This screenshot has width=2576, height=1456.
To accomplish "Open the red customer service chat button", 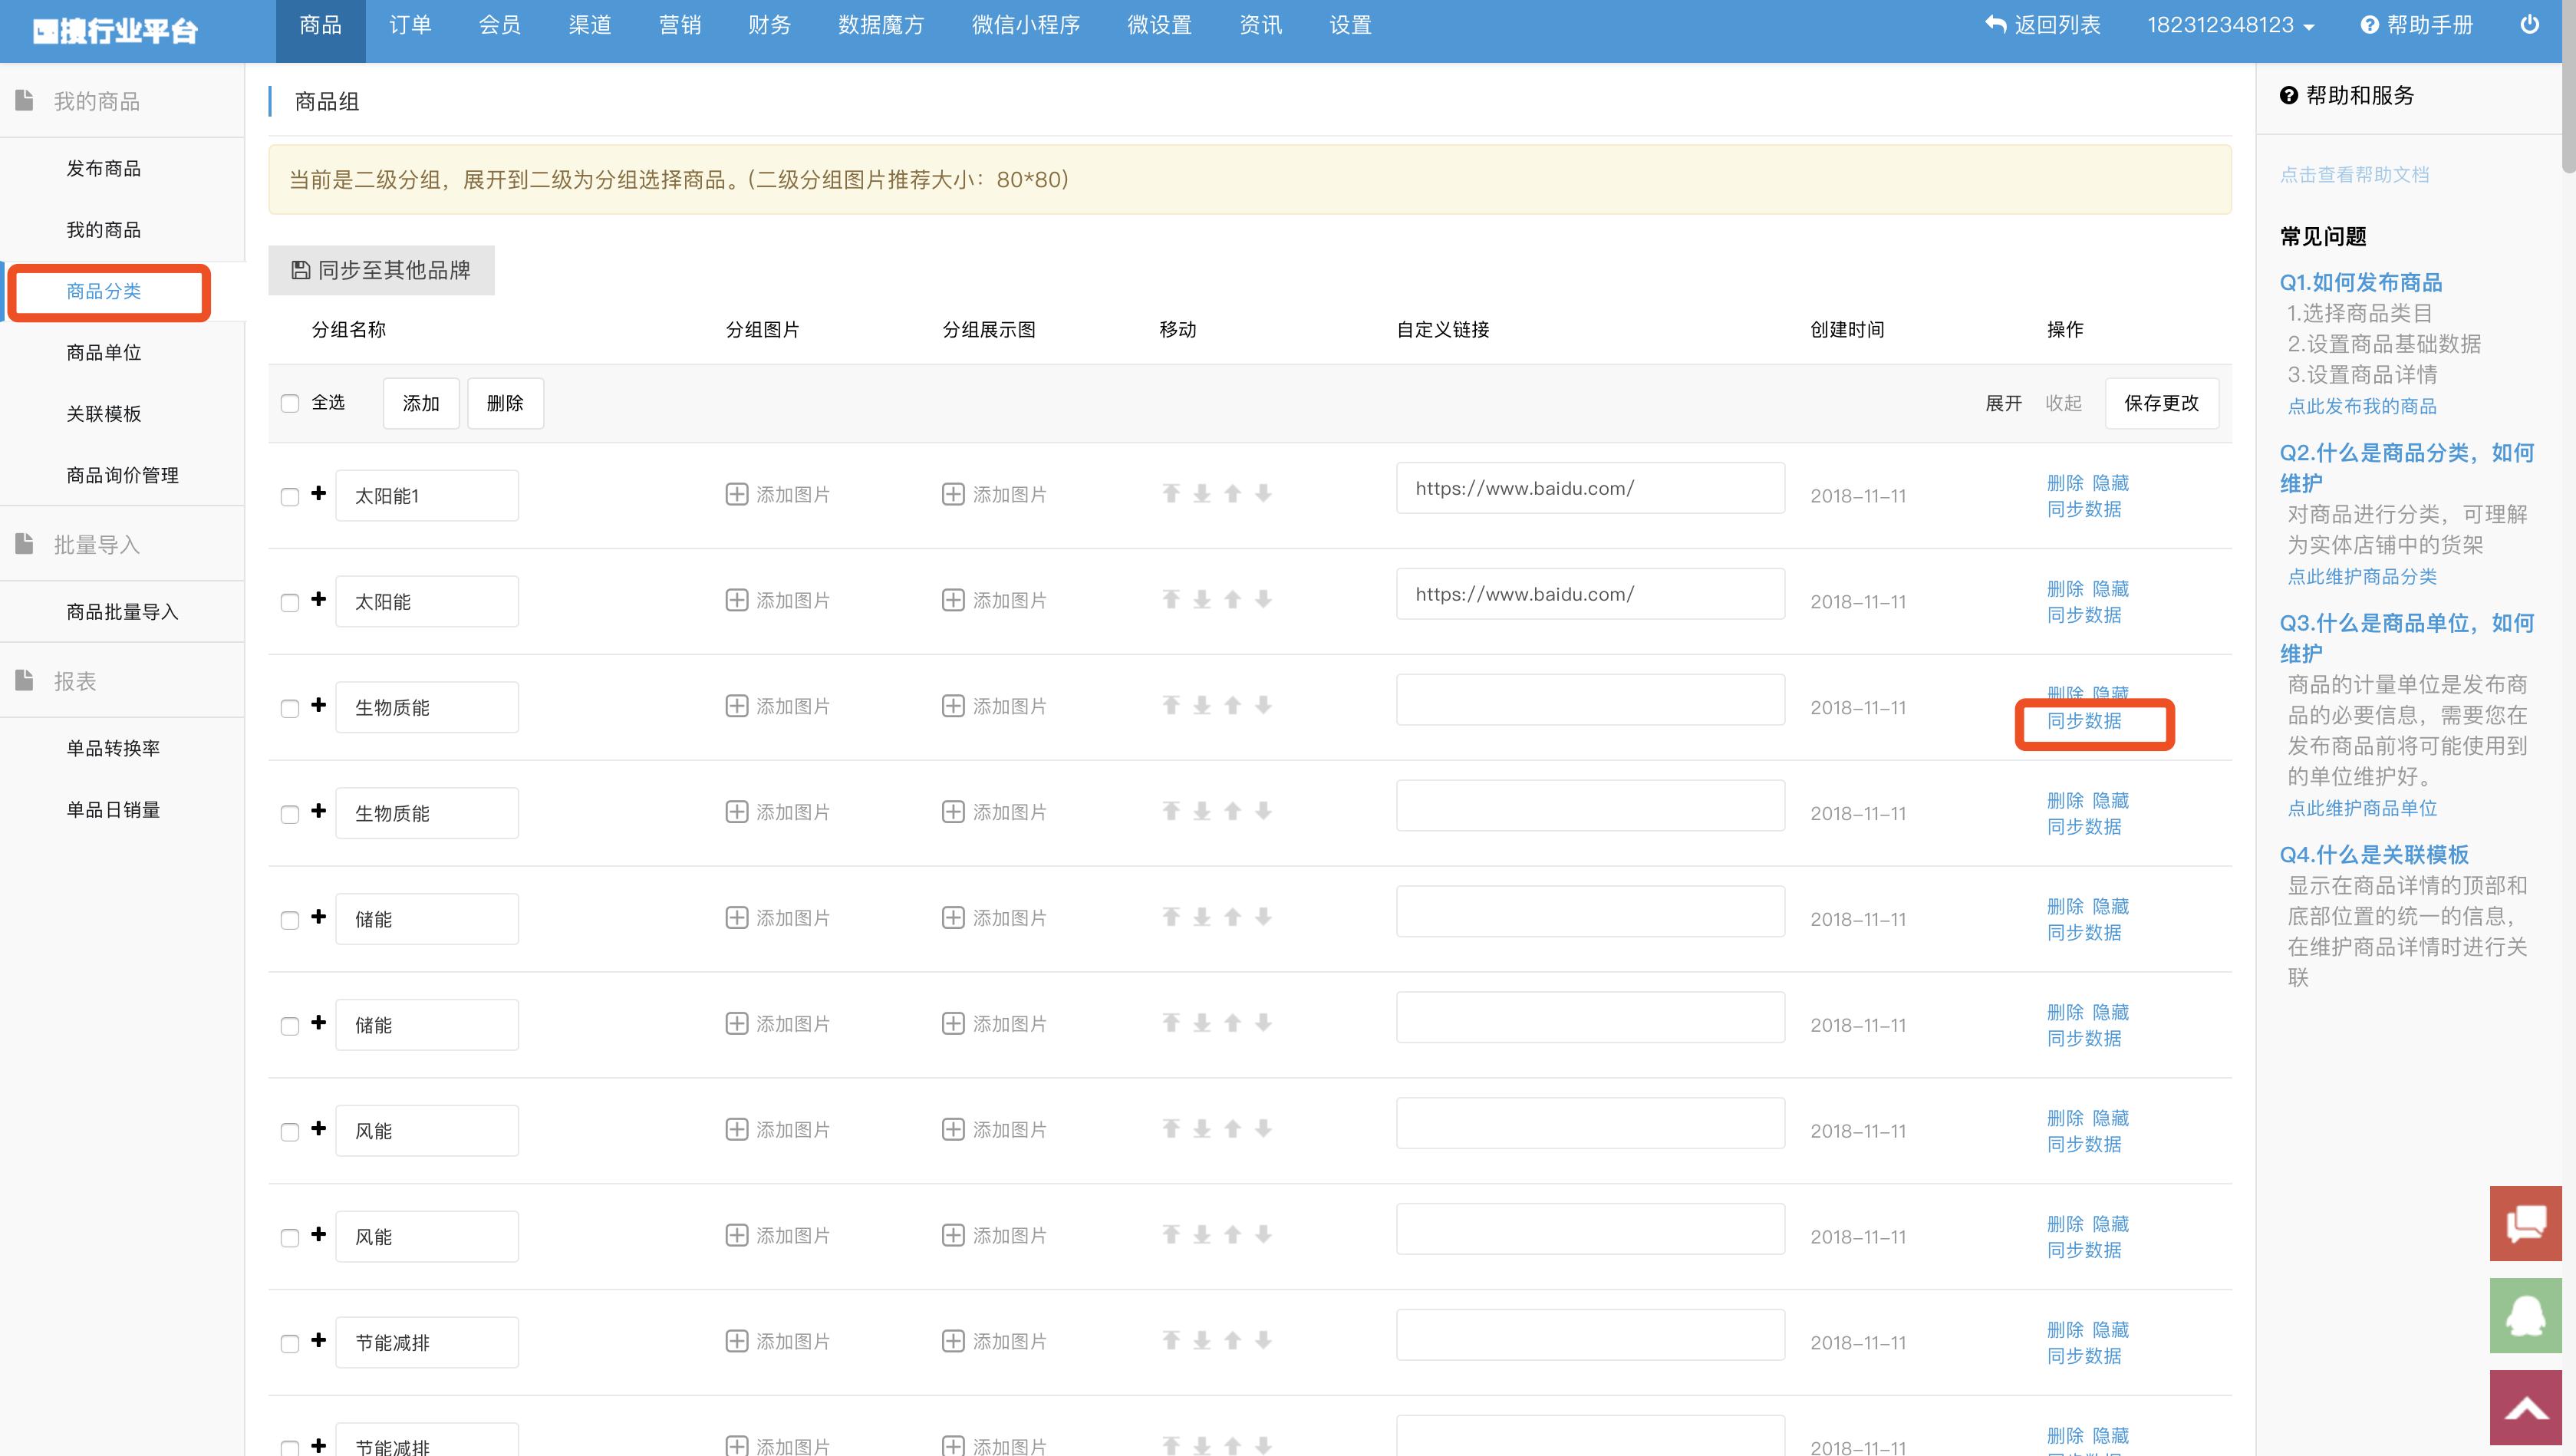I will click(x=2526, y=1224).
